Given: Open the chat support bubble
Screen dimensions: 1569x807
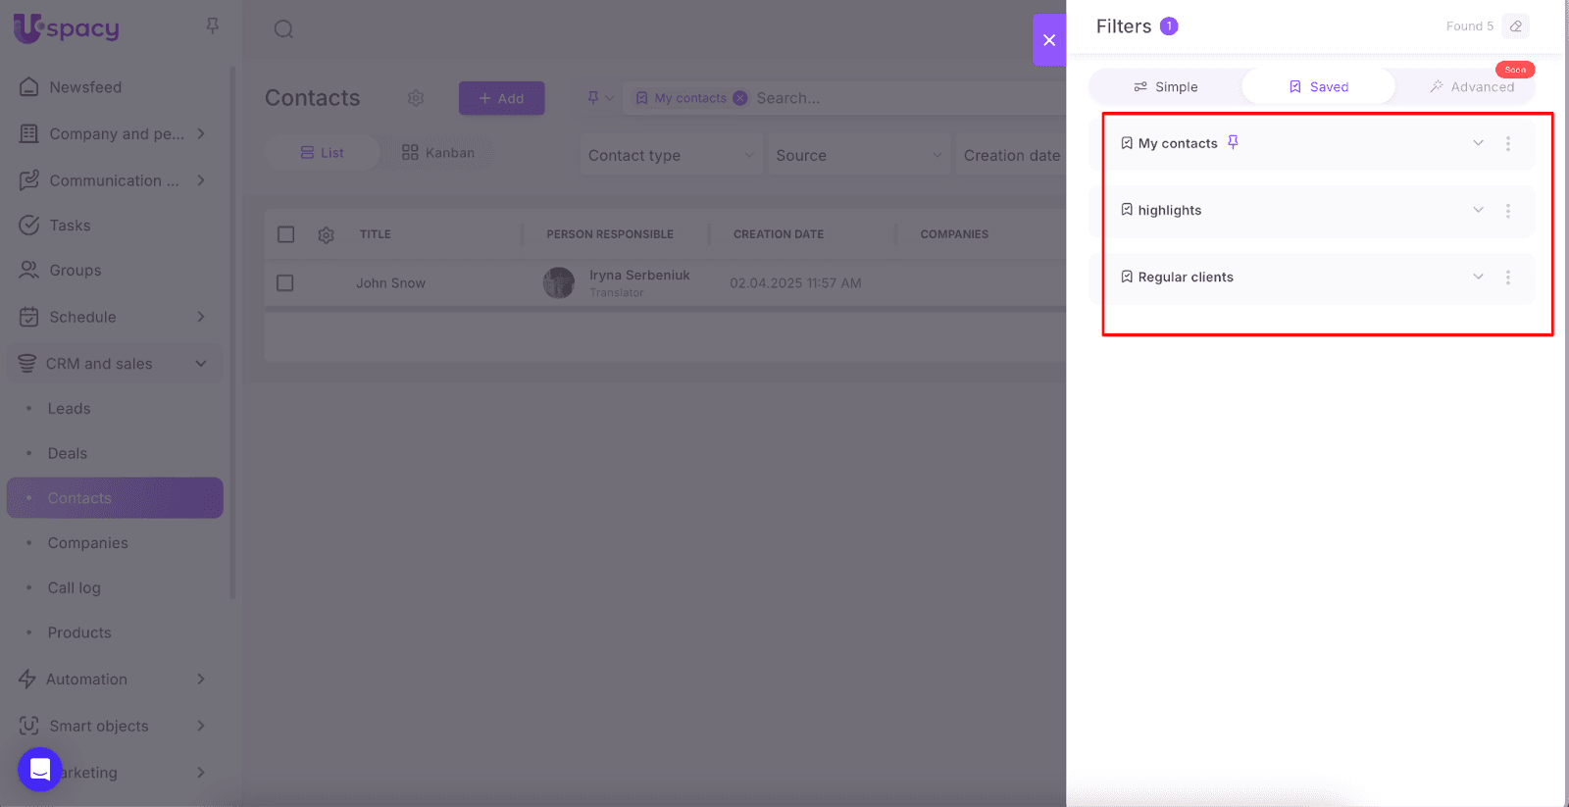Looking at the screenshot, I should click(40, 769).
